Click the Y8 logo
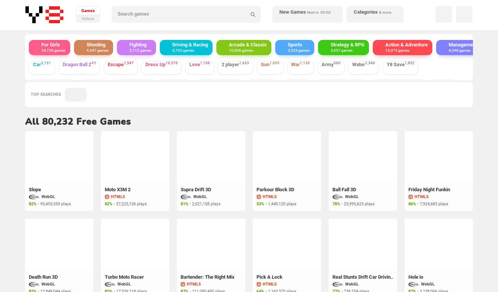498x292 pixels. (x=44, y=14)
